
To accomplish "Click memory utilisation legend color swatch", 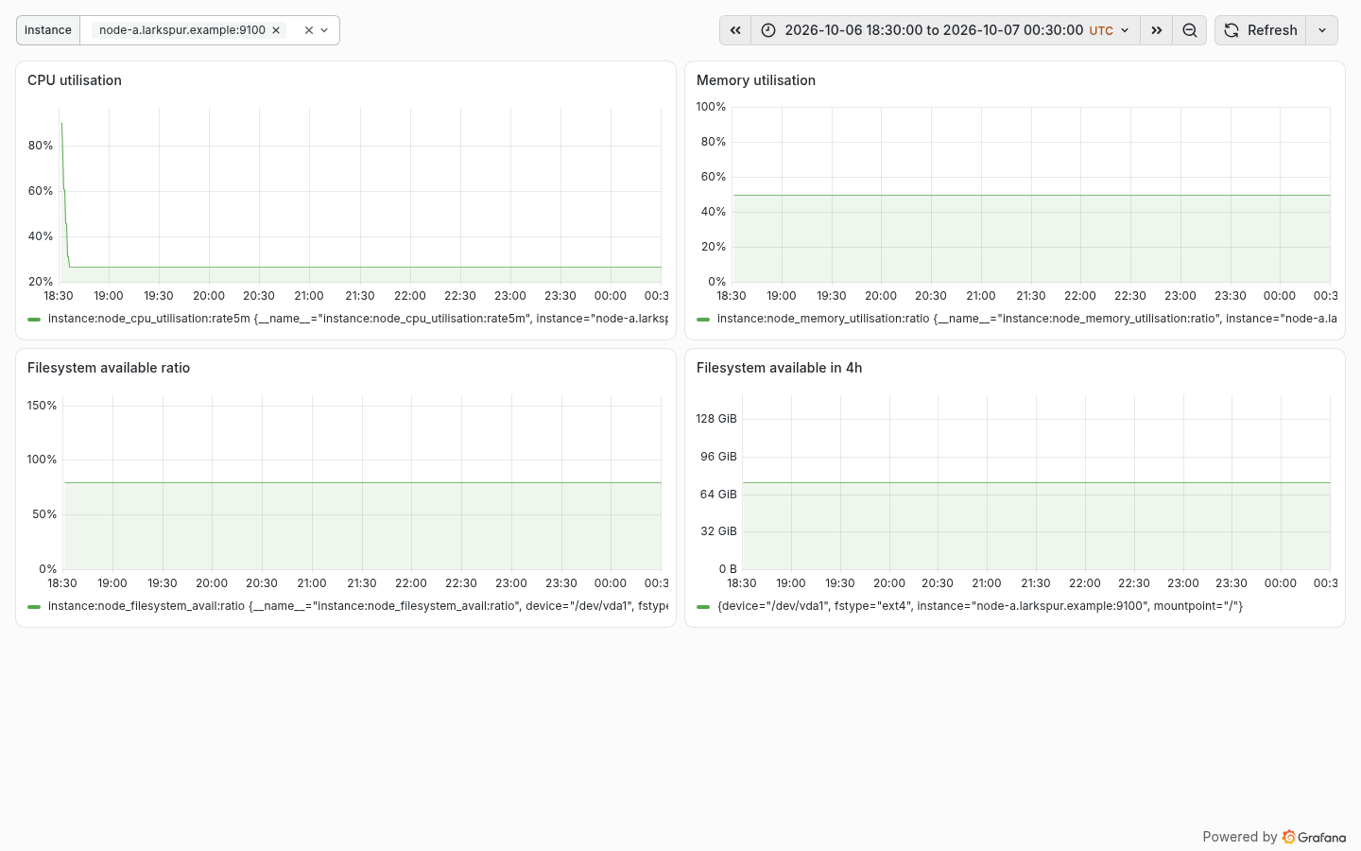I will 703,320.
